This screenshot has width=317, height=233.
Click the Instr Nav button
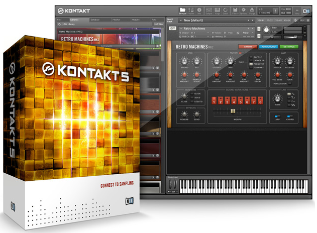click(159, 24)
